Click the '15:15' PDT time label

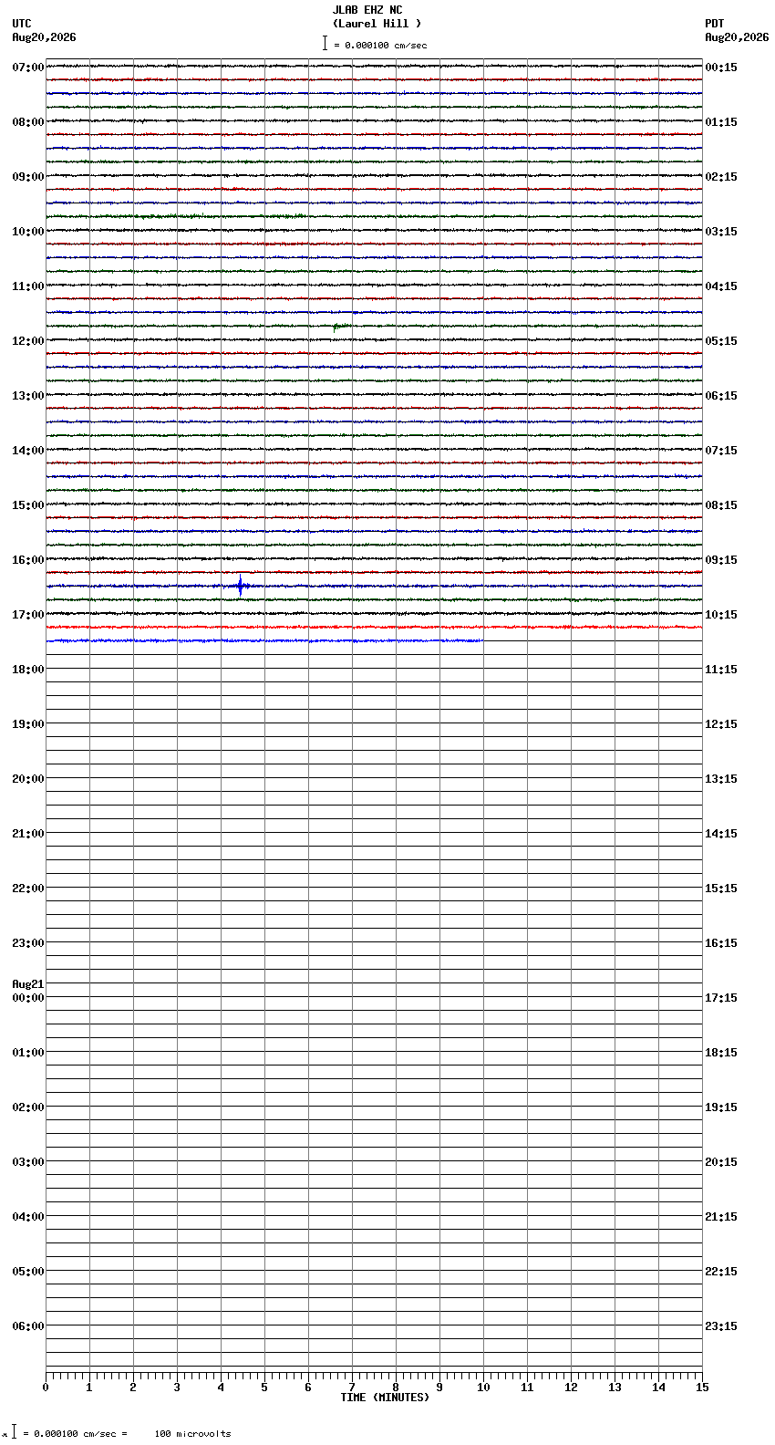pos(721,889)
